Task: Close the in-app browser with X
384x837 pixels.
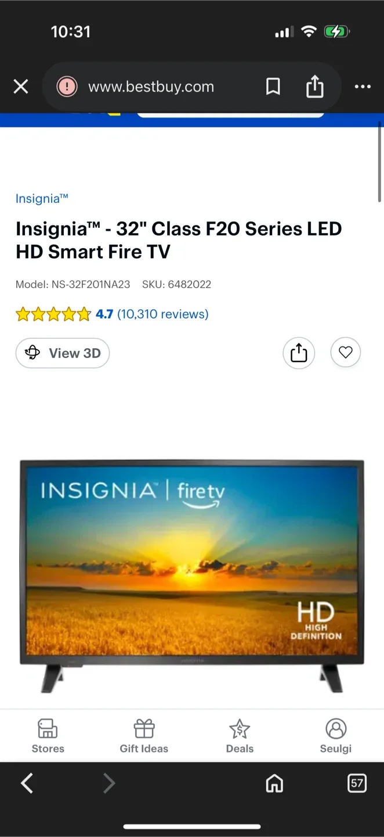Action: tap(21, 87)
